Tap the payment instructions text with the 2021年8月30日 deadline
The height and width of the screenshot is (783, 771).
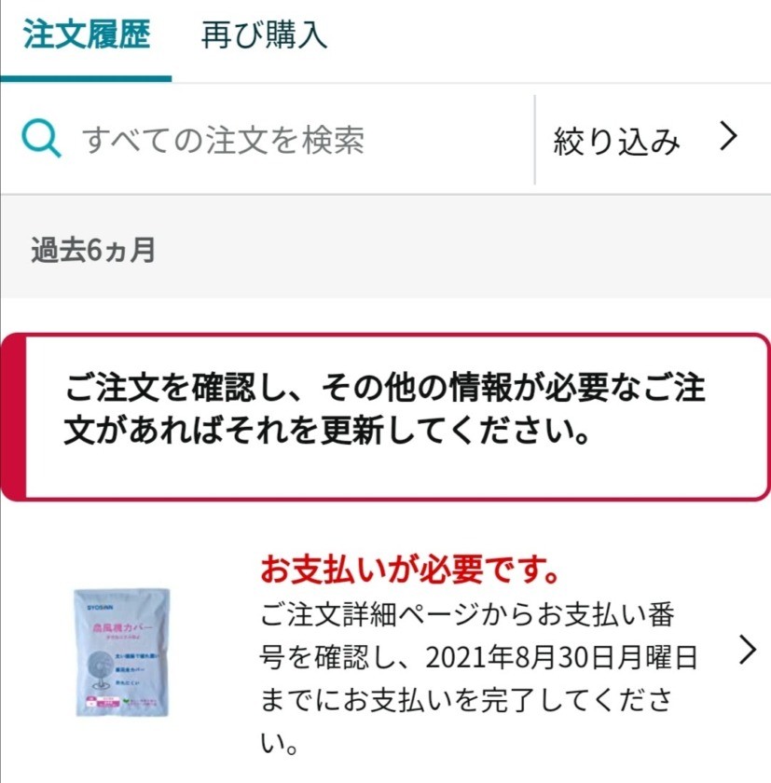(x=478, y=679)
